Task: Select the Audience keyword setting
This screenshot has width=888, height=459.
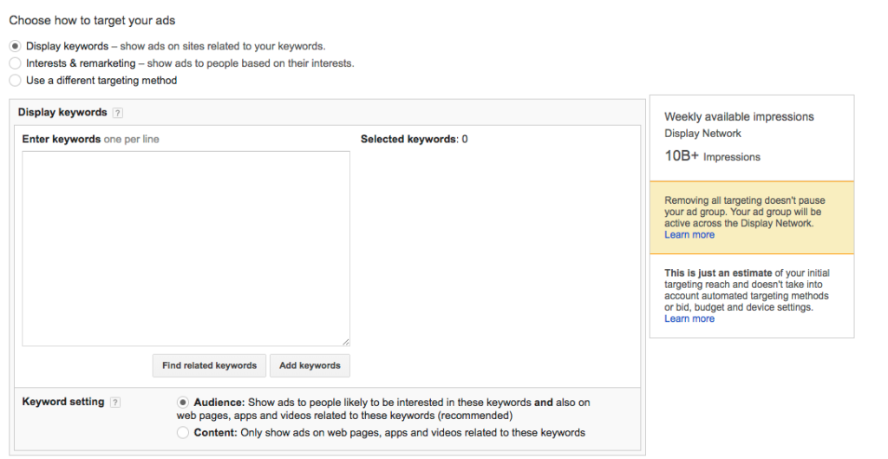Action: (182, 403)
